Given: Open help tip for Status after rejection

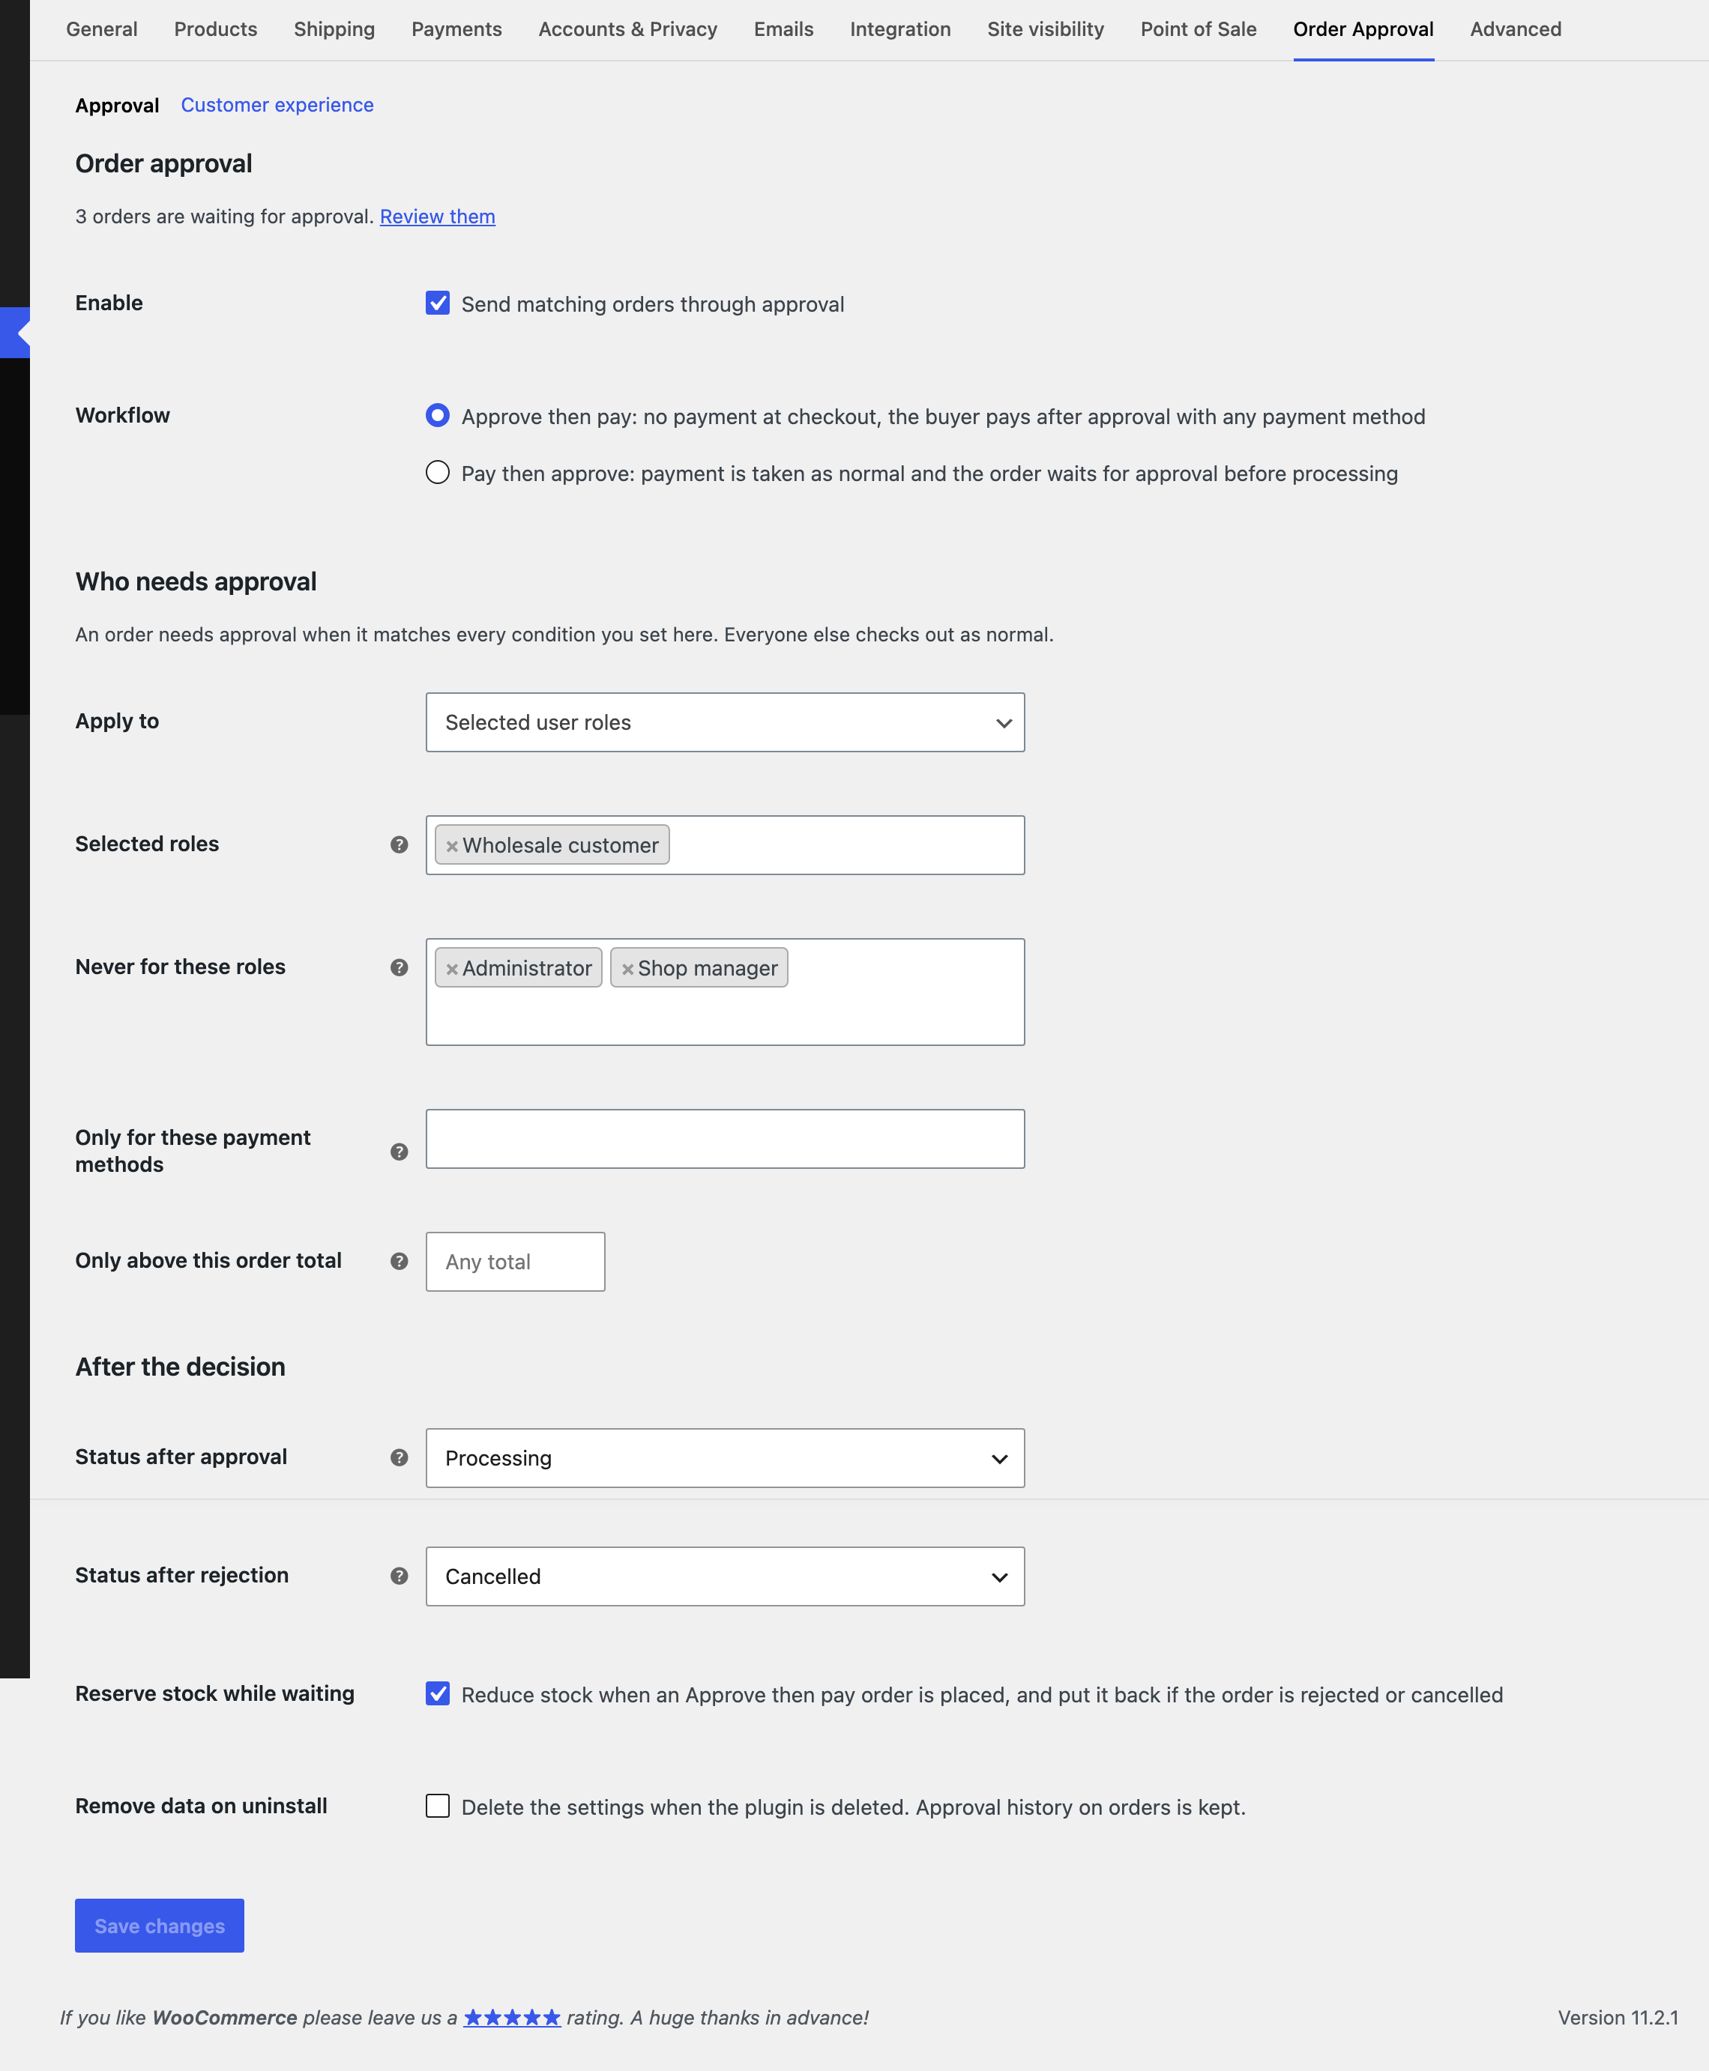Looking at the screenshot, I should (x=399, y=1575).
